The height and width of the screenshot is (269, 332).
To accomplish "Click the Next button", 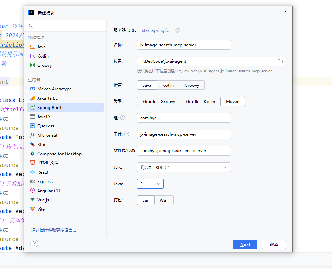I will click(245, 244).
